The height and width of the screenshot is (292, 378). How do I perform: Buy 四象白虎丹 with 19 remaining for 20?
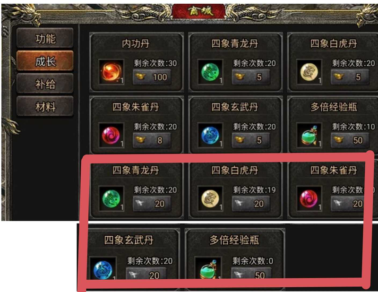[x=251, y=204]
